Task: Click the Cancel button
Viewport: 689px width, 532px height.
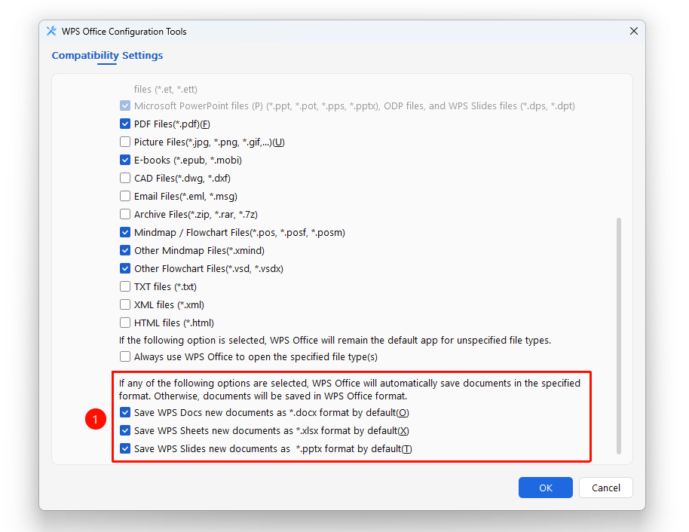Action: pyautogui.click(x=606, y=488)
